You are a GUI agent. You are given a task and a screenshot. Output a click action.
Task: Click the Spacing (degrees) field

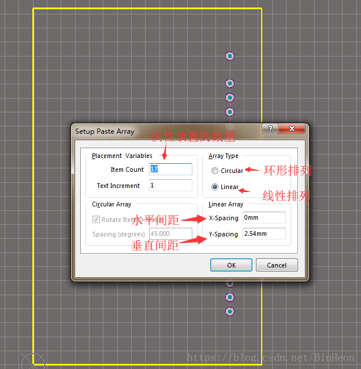(170, 234)
